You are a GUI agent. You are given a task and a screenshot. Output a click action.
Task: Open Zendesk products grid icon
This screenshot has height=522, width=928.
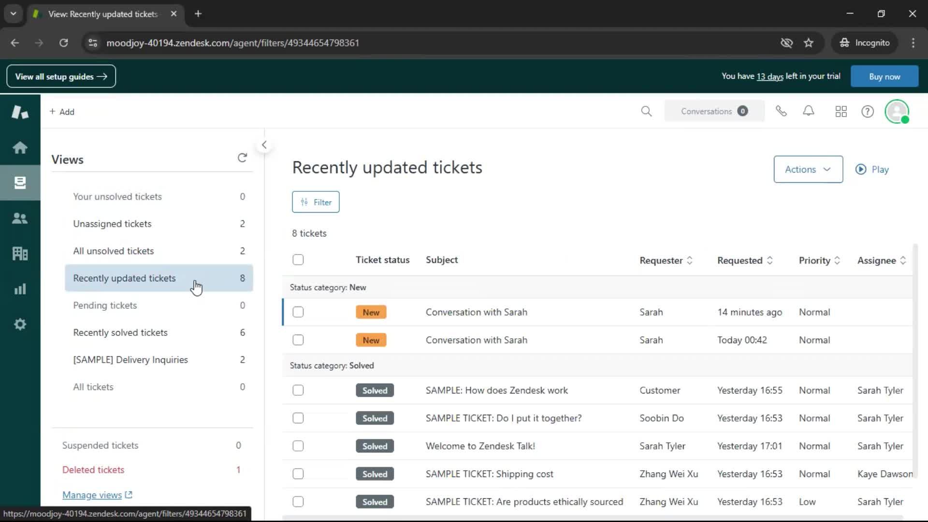pos(841,112)
